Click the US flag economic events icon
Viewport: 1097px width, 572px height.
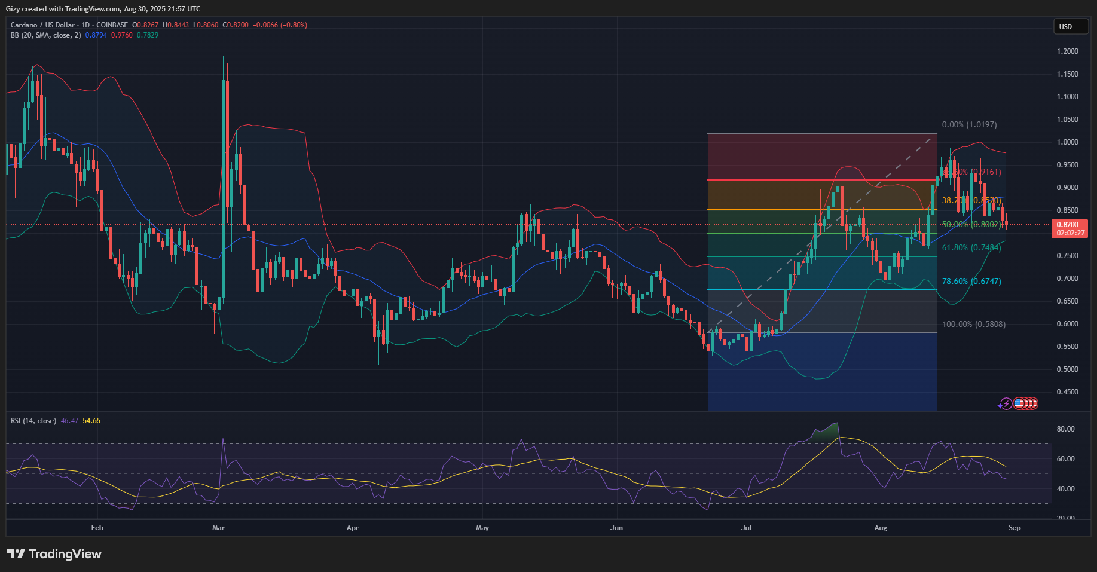1019,403
